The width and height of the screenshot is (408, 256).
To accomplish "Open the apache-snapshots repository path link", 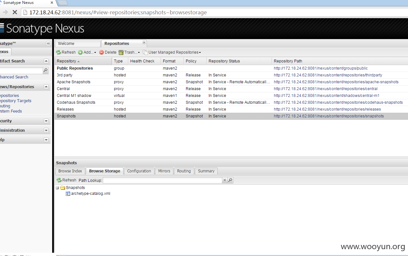I will click(x=336, y=82).
